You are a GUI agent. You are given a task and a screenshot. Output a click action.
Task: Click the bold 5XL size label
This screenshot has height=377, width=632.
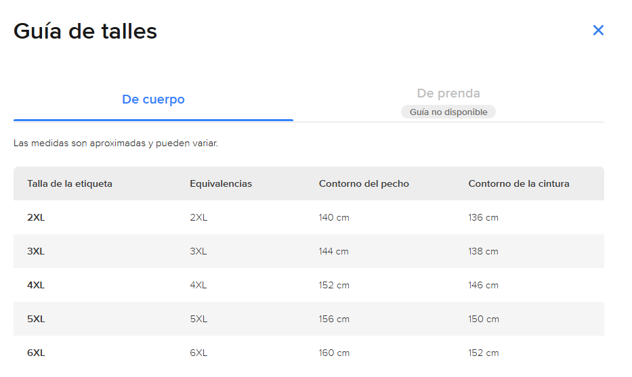point(36,319)
